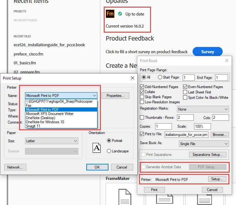Image resolution: width=236 pixels, height=205 pixels.
Task: Select the All page range radio button
Action: 144,77
